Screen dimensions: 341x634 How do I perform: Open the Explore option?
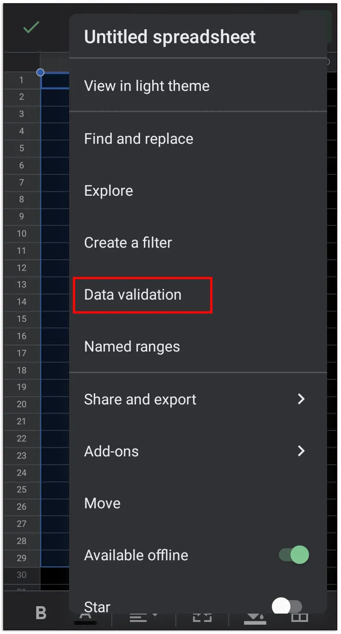coord(109,191)
